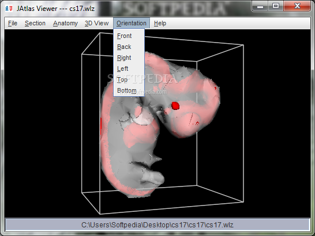Choose Back orientation
The height and width of the screenshot is (236, 315).
pyautogui.click(x=129, y=47)
